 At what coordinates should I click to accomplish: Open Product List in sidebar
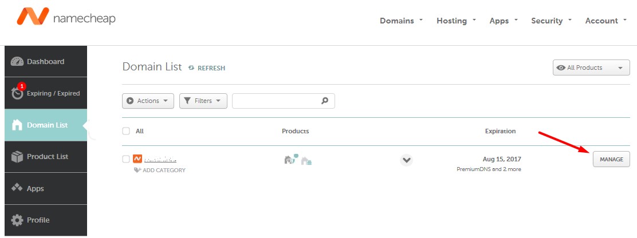(46, 157)
